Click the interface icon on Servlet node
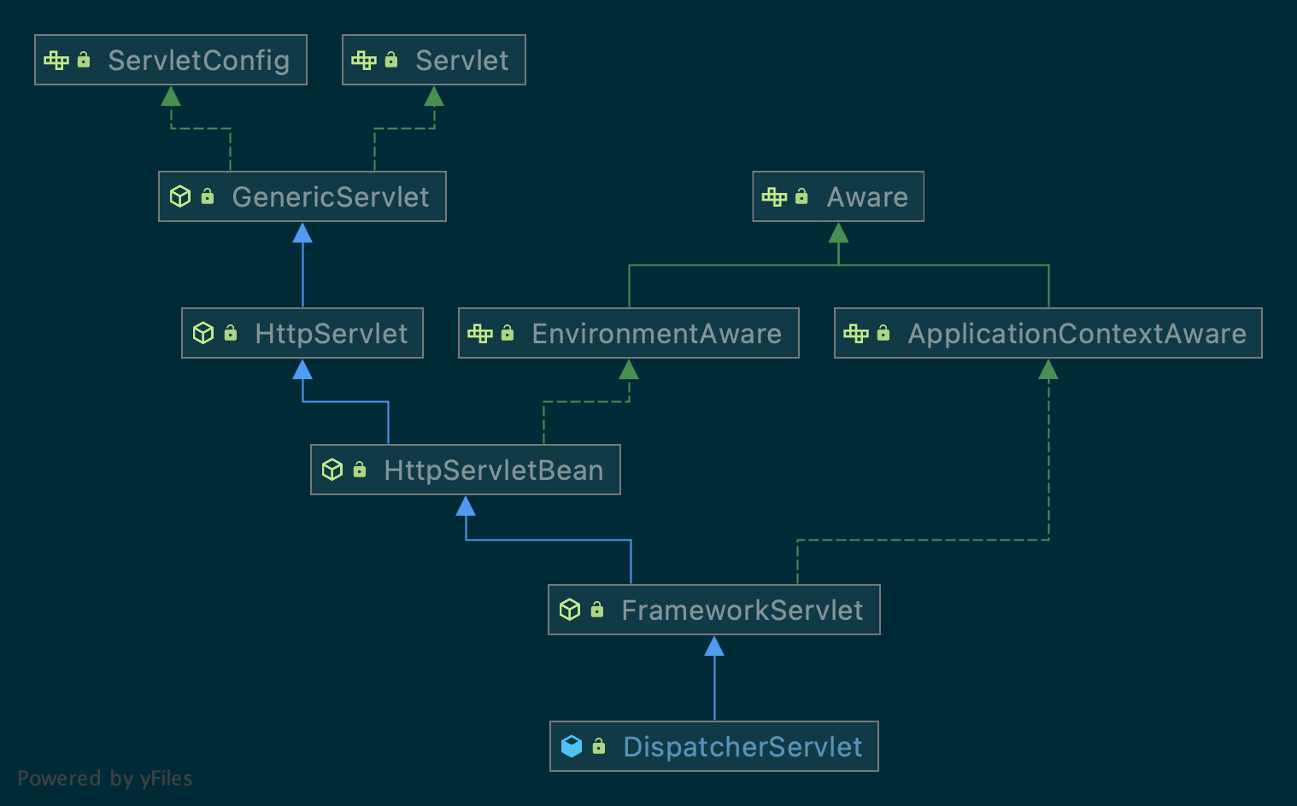The image size is (1297, 806). 364,60
